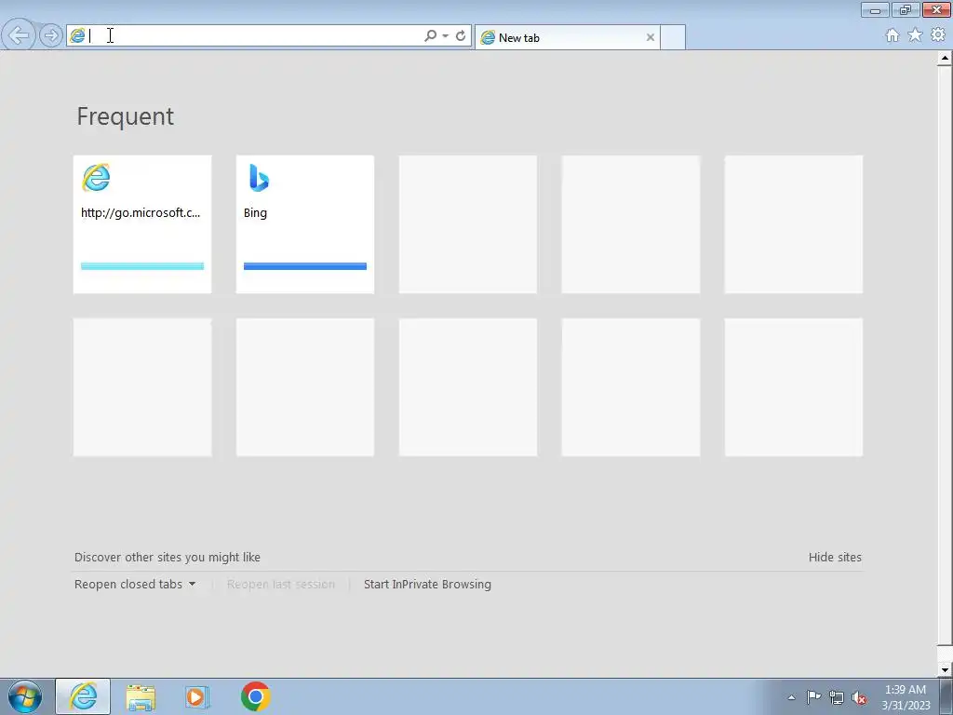Launch Google Chrome from the taskbar

[x=255, y=696]
